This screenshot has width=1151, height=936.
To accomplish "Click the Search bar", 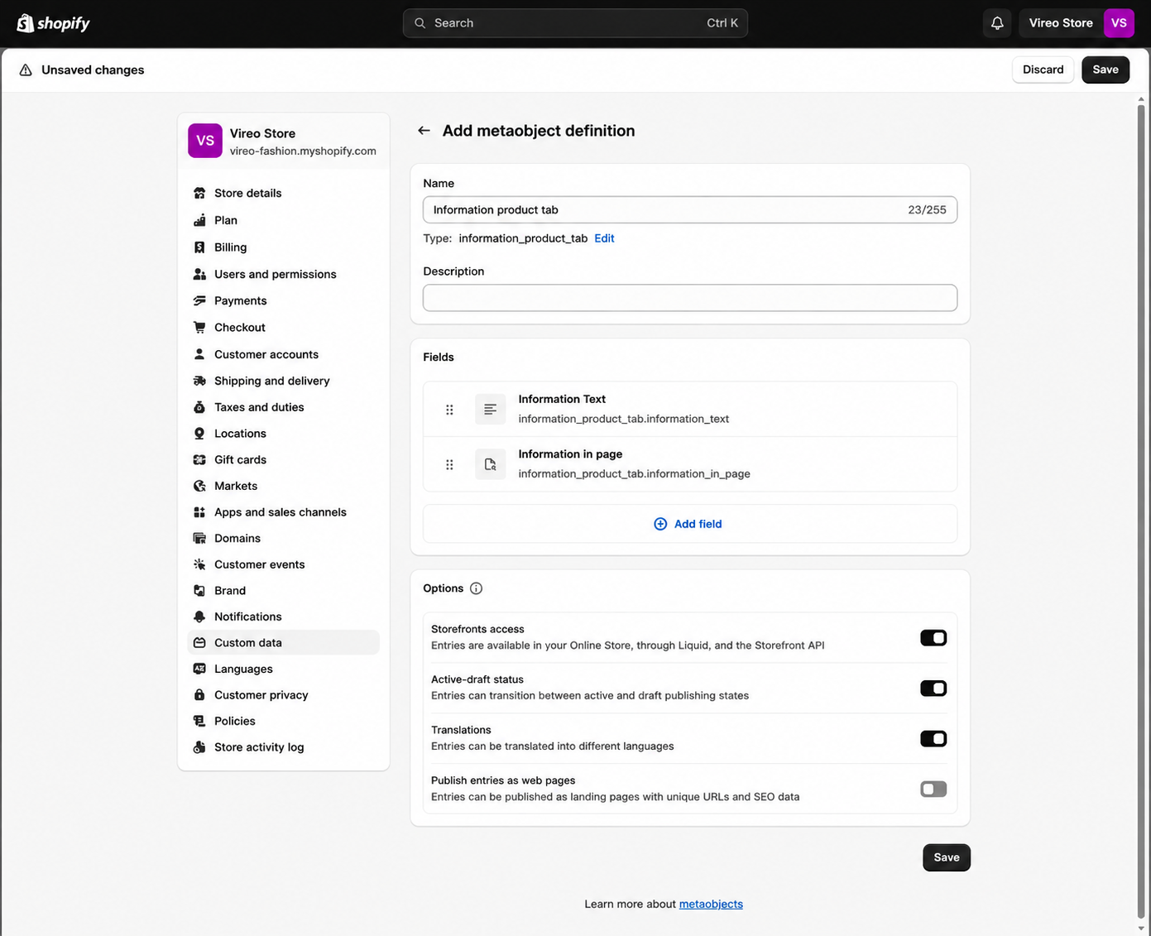I will (575, 23).
